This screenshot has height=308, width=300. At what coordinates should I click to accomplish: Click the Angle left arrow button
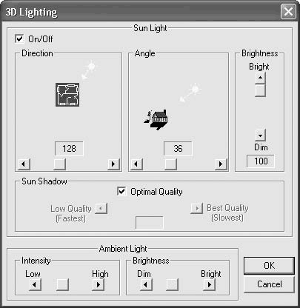pyautogui.click(x=136, y=164)
